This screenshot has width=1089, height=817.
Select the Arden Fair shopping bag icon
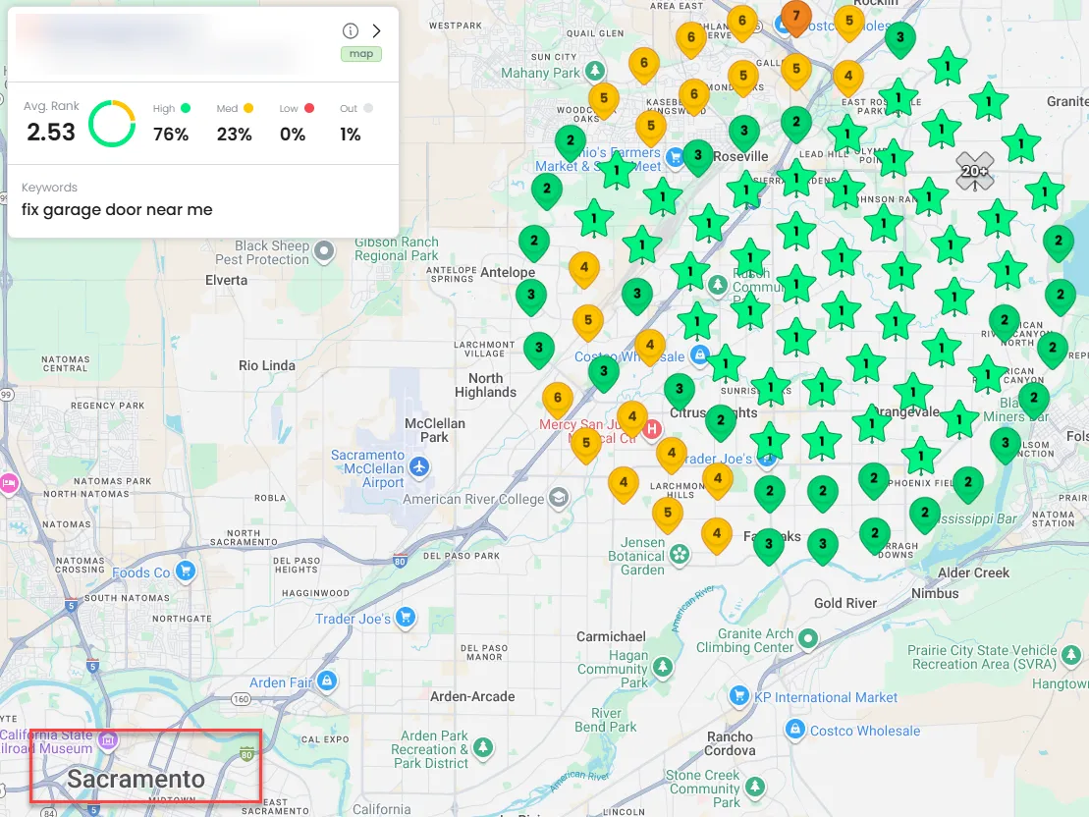pyautogui.click(x=327, y=681)
